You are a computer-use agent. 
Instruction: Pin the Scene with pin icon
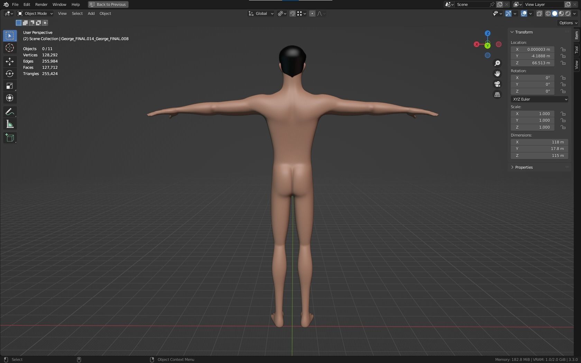[x=492, y=4]
